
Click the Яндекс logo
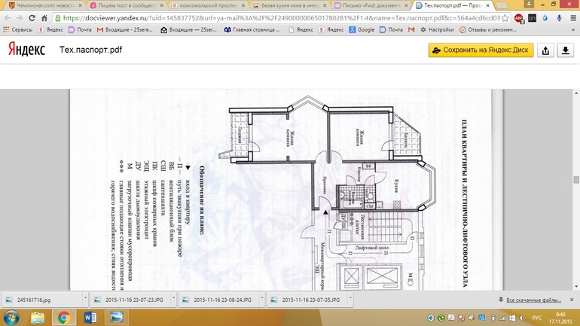point(26,50)
